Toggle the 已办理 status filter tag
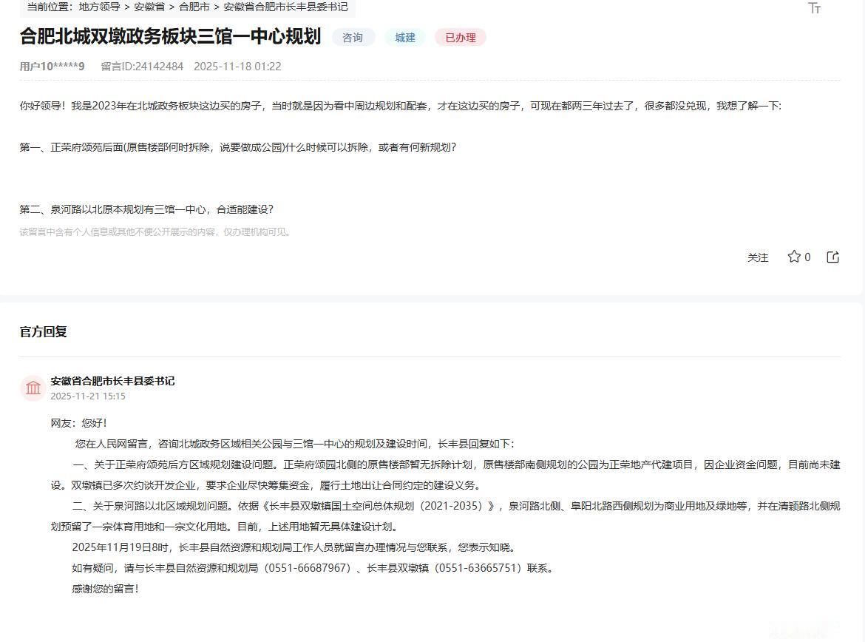The width and height of the screenshot is (865, 642). pyautogui.click(x=460, y=37)
